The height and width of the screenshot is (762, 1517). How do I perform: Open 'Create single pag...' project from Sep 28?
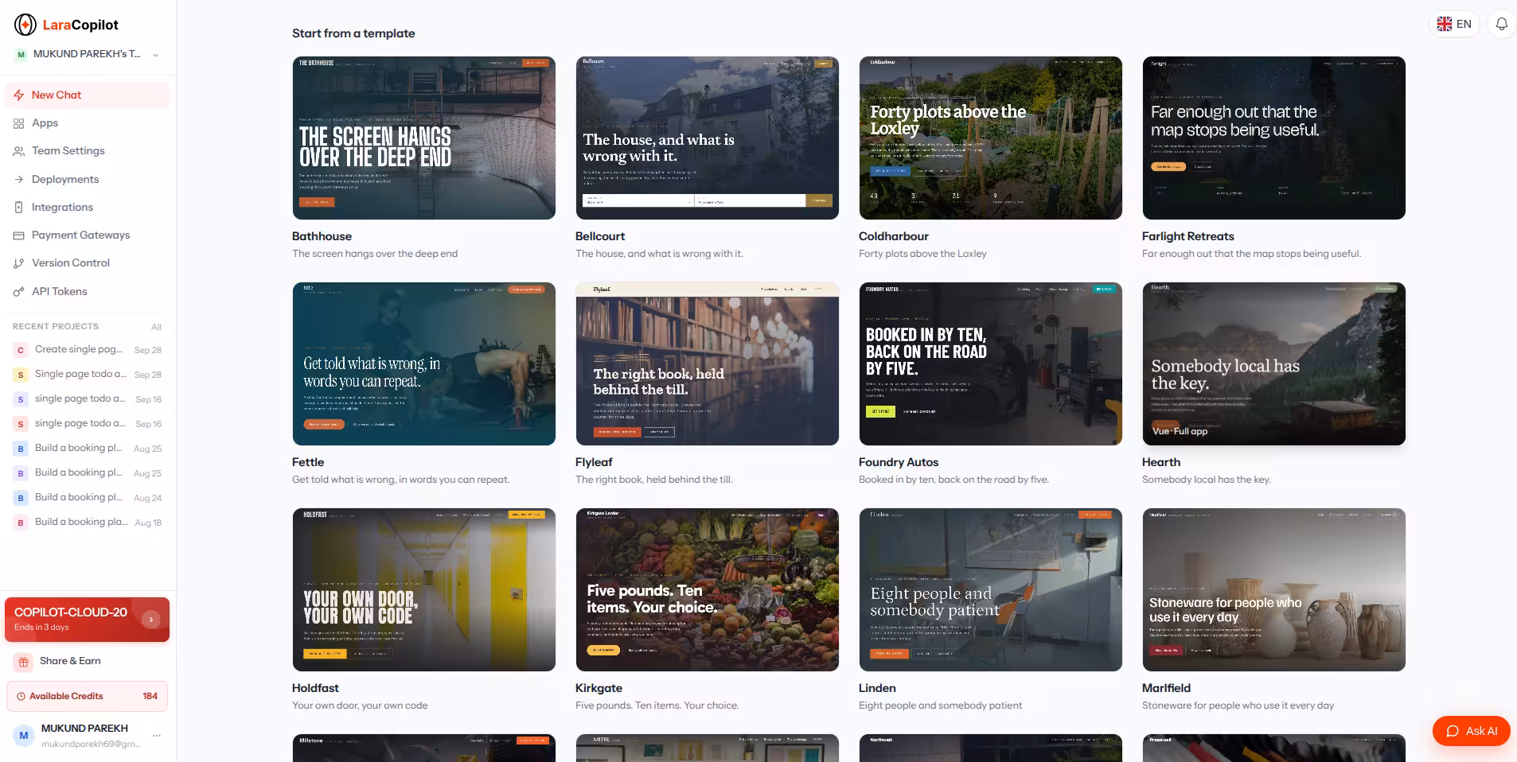point(87,350)
